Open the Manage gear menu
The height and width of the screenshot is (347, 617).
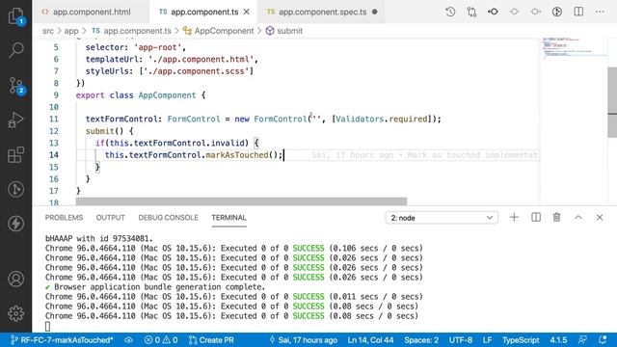15,313
